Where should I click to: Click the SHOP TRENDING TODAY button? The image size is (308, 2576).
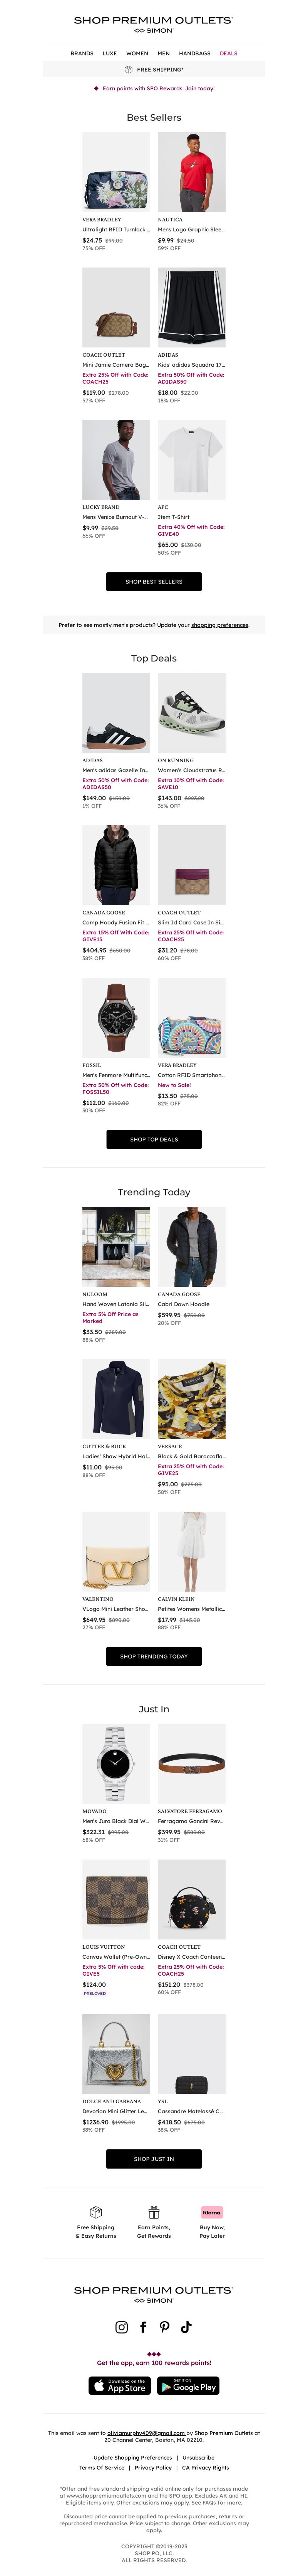(x=154, y=1656)
